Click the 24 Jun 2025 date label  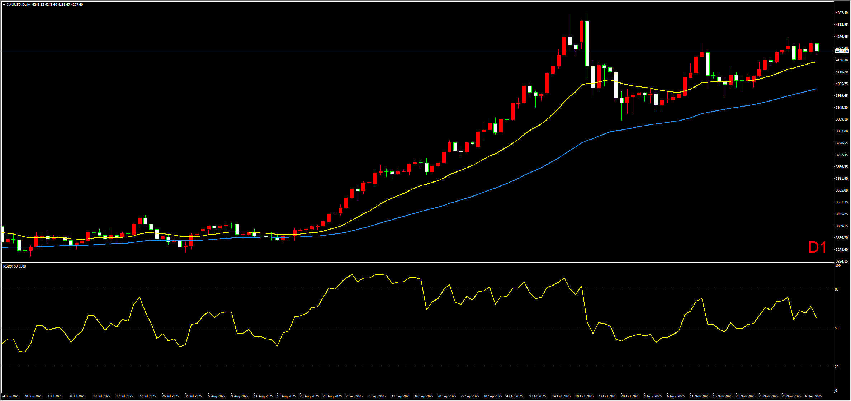(x=10, y=396)
